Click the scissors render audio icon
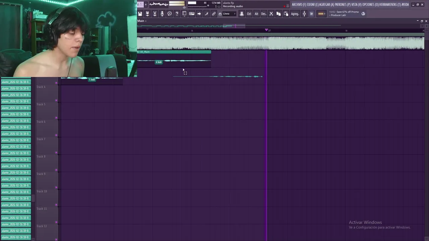This screenshot has height=241, width=429. coord(155,14)
